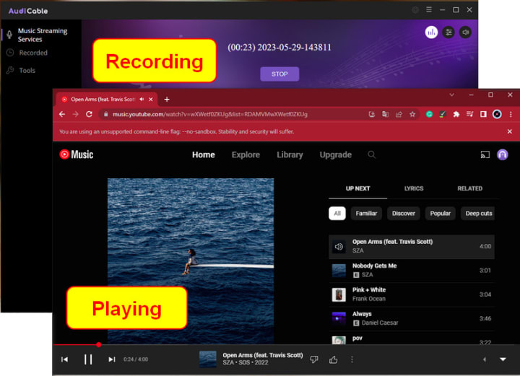Click the cast to device icon

(x=485, y=154)
